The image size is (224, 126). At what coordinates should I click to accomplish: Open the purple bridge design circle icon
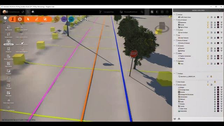pos(64,19)
